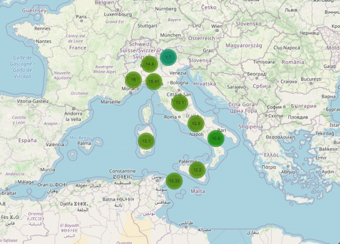
Task: Select the 13.1 marker on Sardinia
Action: pos(146,141)
